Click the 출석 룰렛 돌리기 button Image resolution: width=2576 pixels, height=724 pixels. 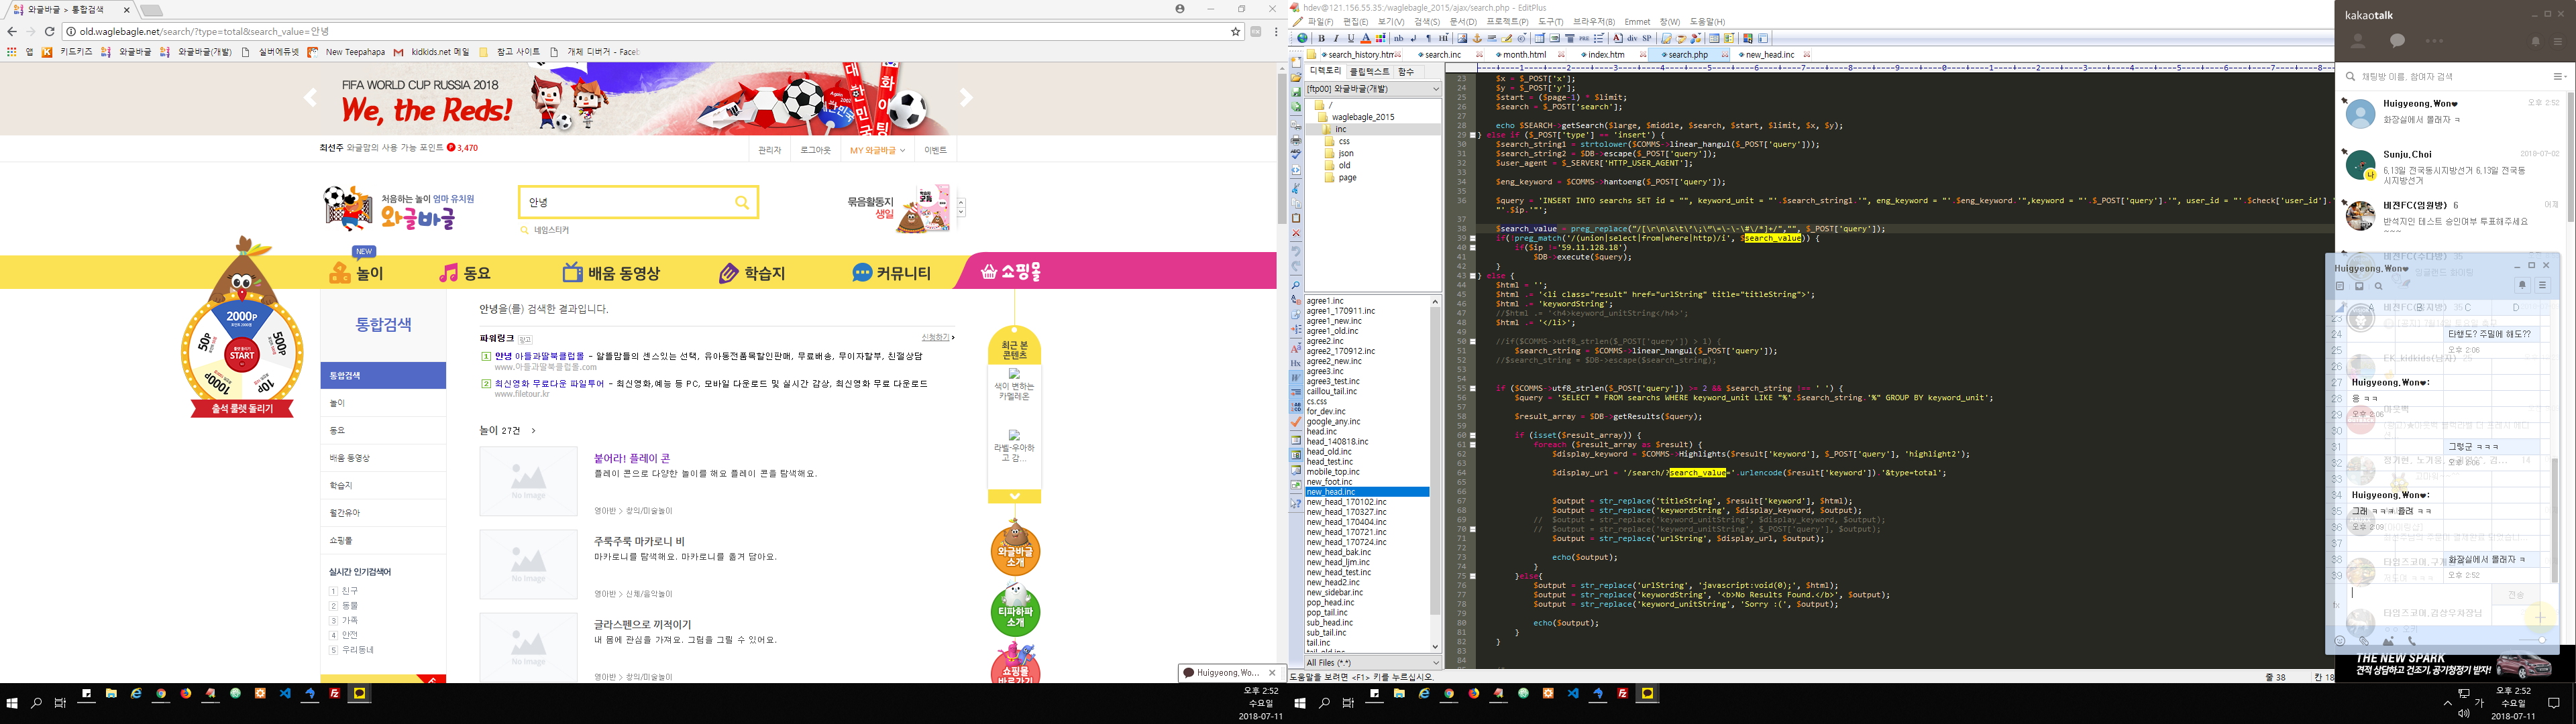pos(243,409)
